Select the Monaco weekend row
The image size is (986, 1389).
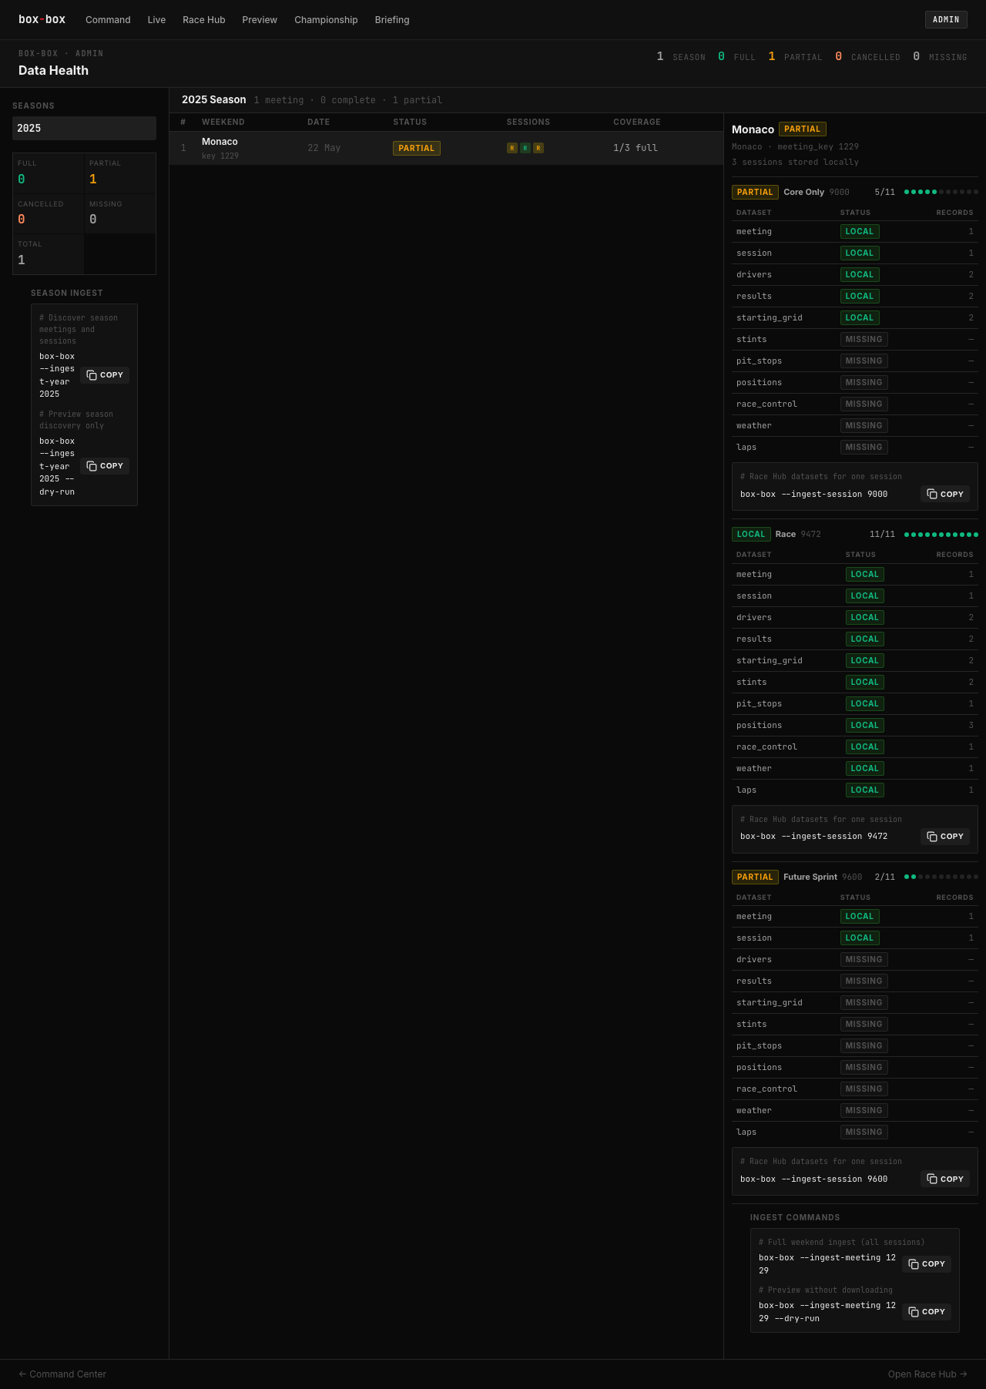446,148
